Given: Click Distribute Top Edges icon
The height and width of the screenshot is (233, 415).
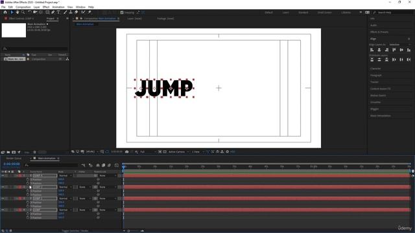Looking at the screenshot, I should click(x=372, y=60).
